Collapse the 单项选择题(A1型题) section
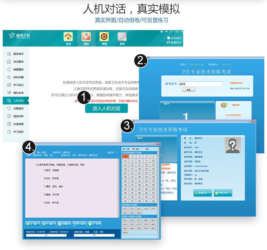This screenshot has width=267, height=250. 154,153
